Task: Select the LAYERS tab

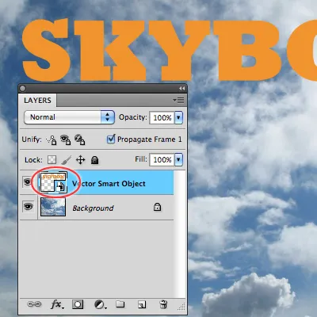Action: (37, 101)
